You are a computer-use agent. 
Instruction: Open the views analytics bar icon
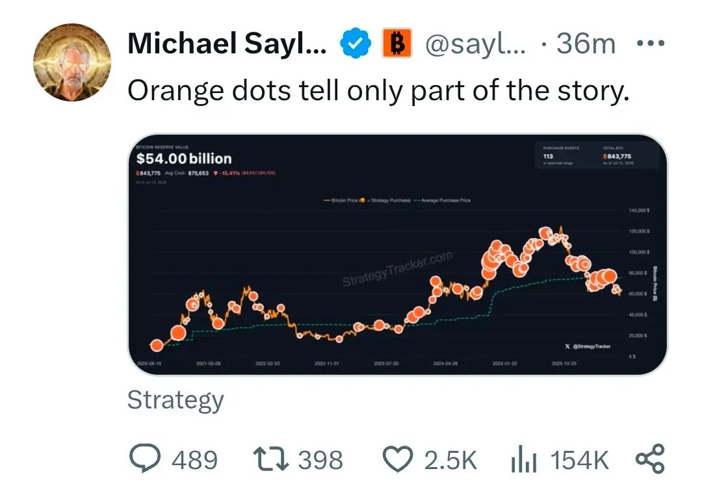tap(524, 459)
